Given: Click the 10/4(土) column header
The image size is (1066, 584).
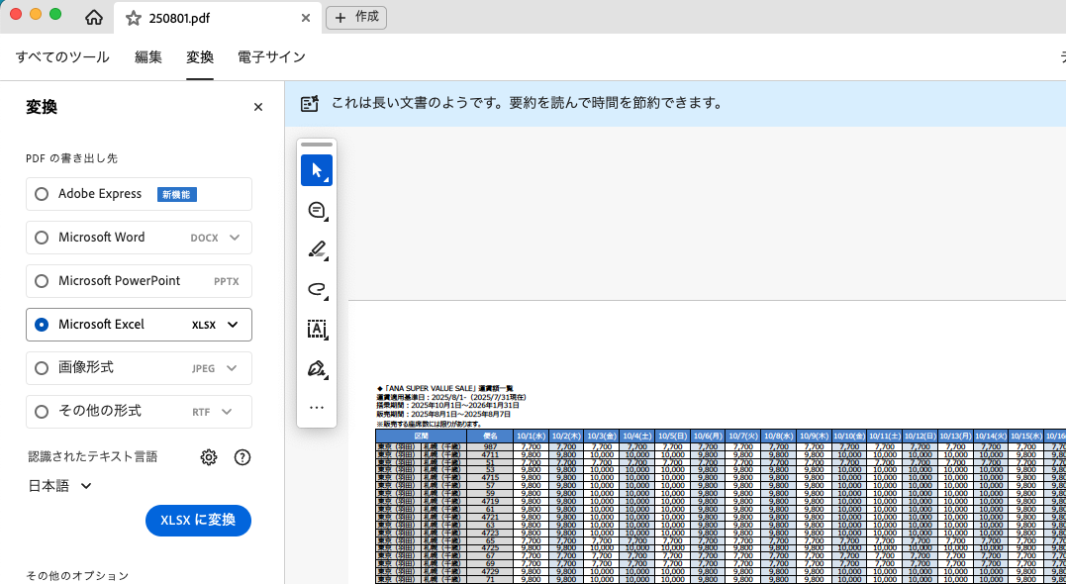Looking at the screenshot, I should point(636,436).
